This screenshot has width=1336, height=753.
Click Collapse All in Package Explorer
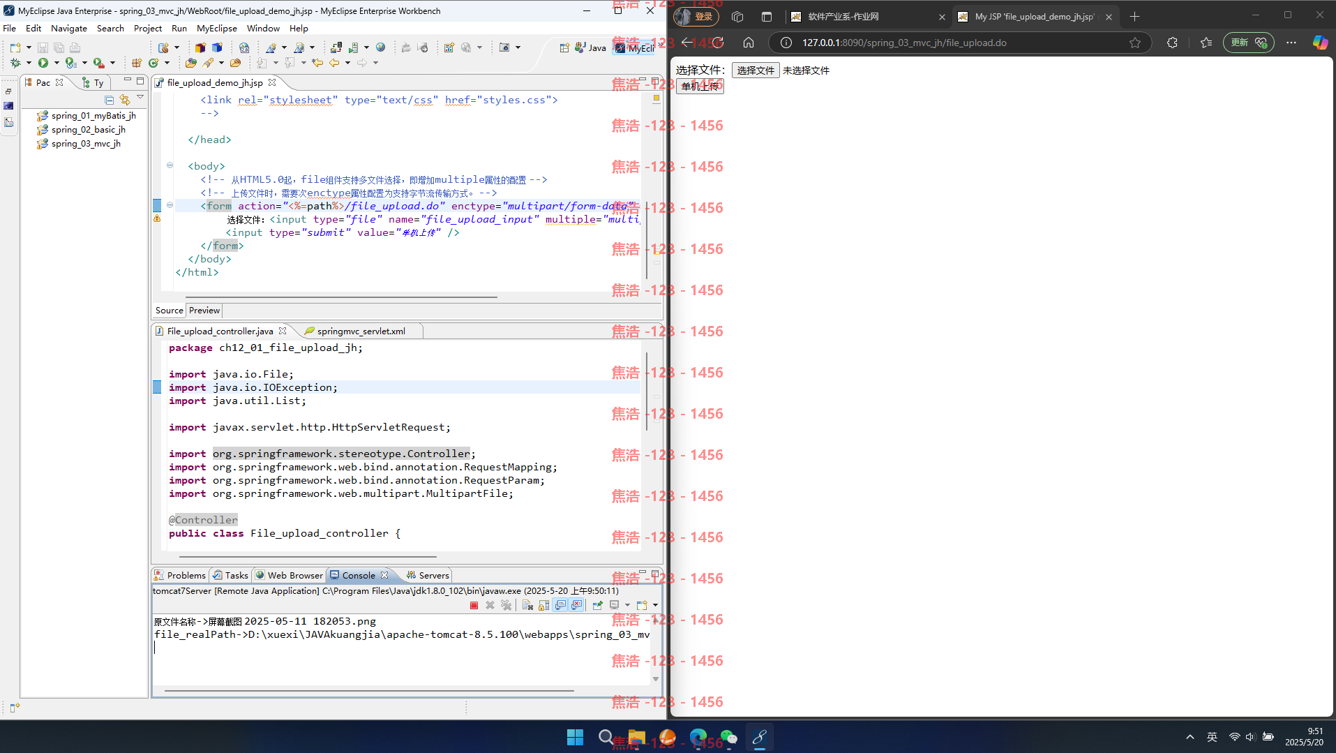click(110, 100)
